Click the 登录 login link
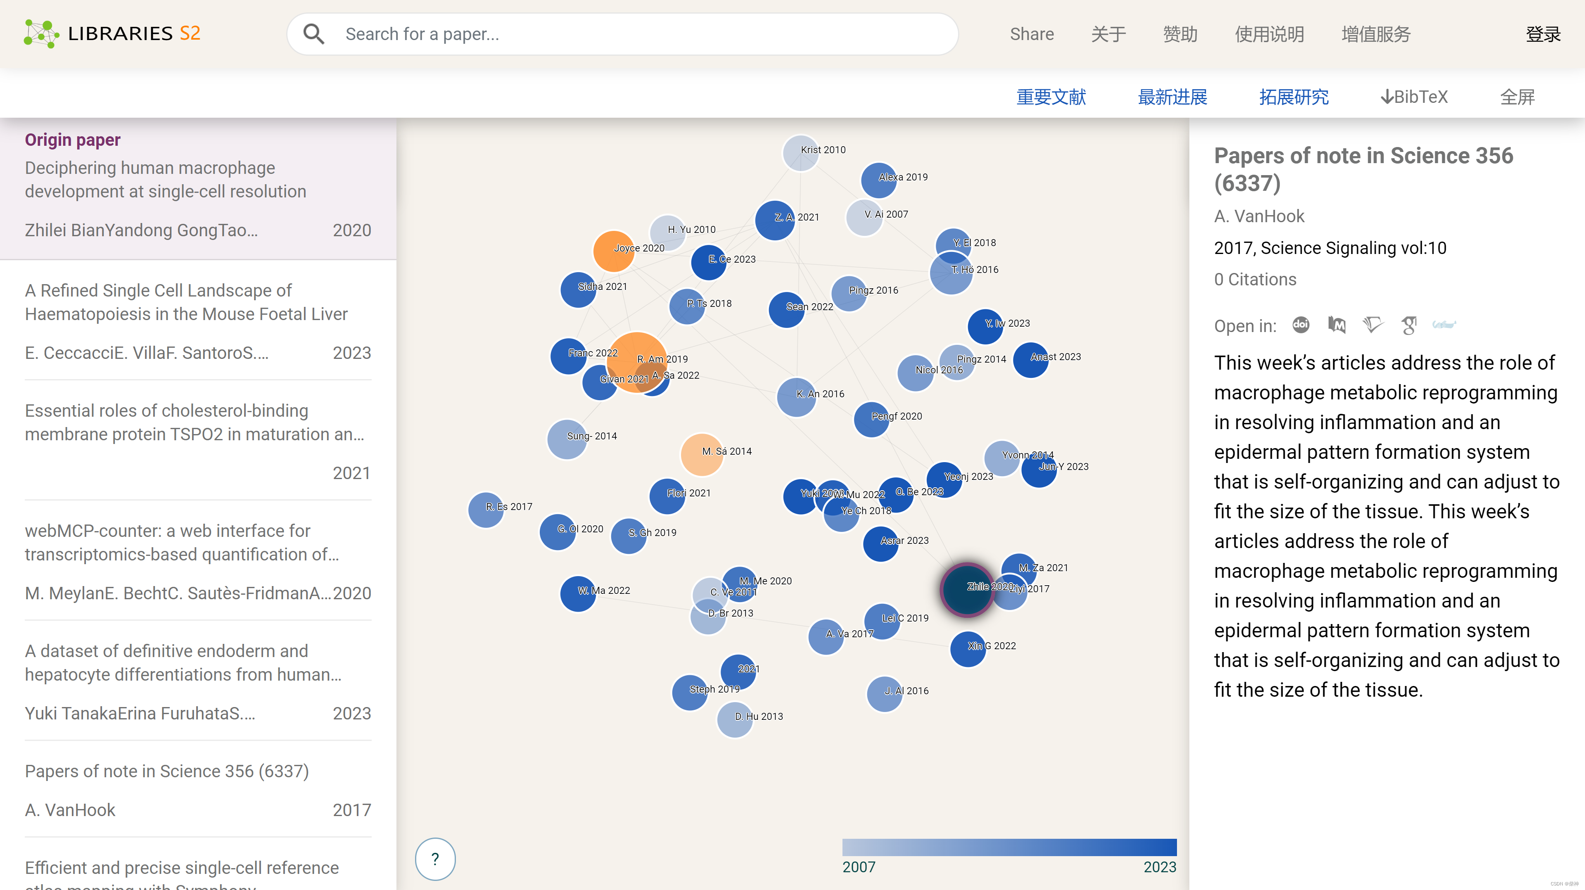 1543,34
